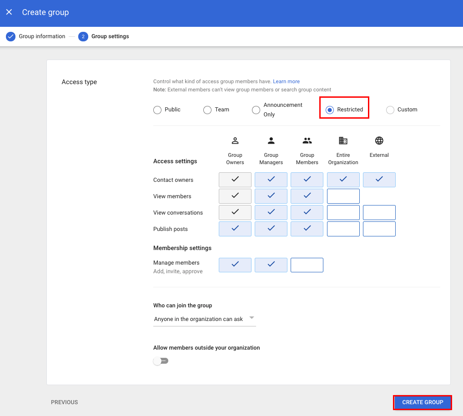
Task: Toggle Allow members outside your organization switch
Action: coord(161,361)
